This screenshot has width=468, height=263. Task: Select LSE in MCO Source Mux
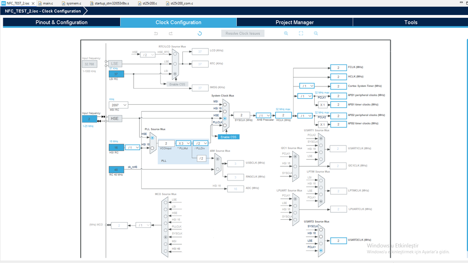pos(166,202)
